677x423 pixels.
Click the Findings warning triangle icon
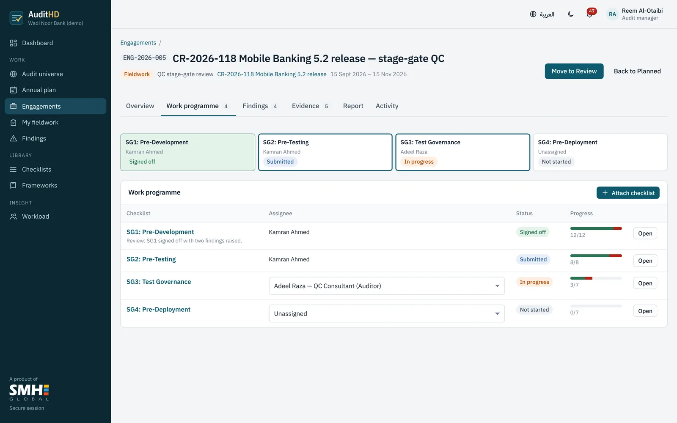[14, 139]
